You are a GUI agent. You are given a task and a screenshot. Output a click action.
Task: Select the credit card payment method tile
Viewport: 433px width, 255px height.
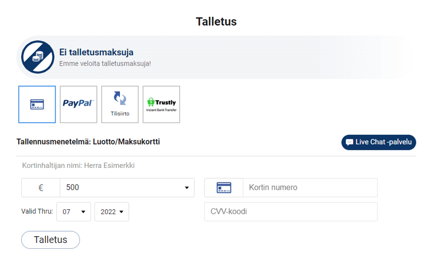pos(37,105)
